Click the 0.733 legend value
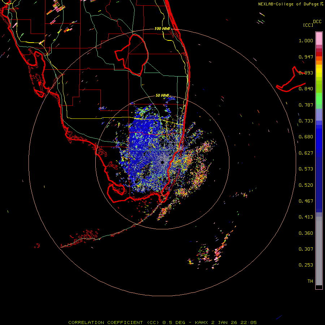This screenshot has width=325, height=325. point(306,121)
